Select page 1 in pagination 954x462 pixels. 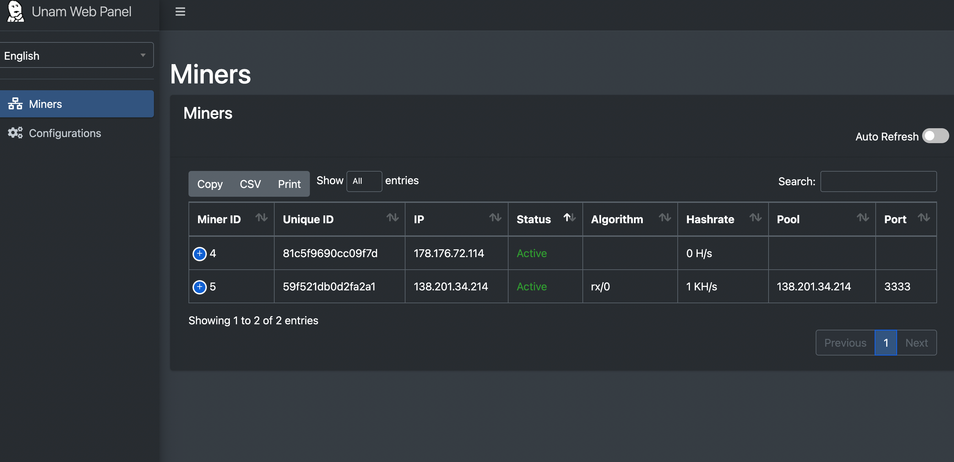tap(886, 343)
